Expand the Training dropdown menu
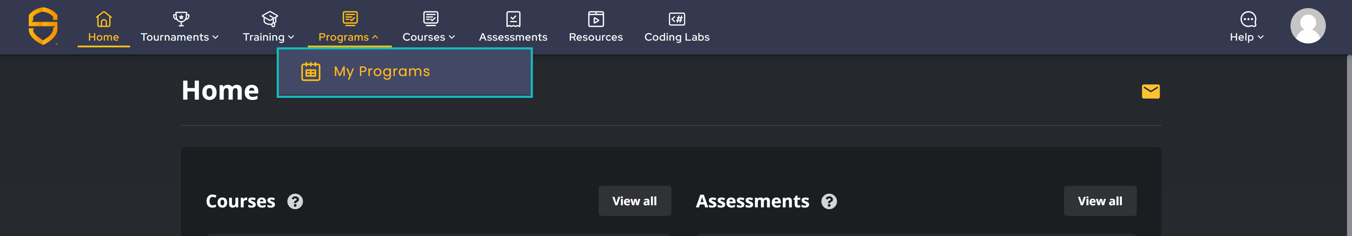This screenshot has height=236, width=1352. tap(268, 37)
